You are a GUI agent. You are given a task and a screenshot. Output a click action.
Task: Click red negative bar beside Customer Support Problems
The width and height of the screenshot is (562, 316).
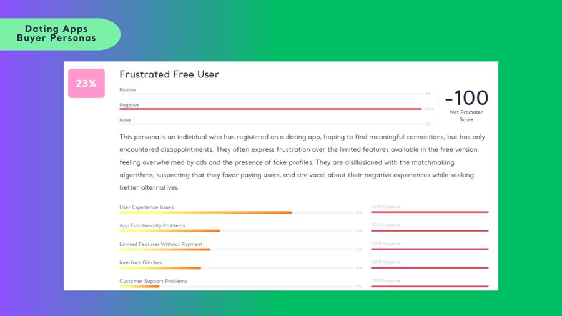[x=430, y=286]
